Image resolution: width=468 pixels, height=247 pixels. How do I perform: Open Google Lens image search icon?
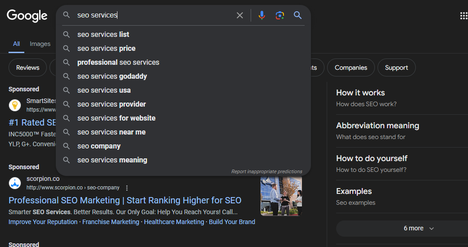click(279, 15)
